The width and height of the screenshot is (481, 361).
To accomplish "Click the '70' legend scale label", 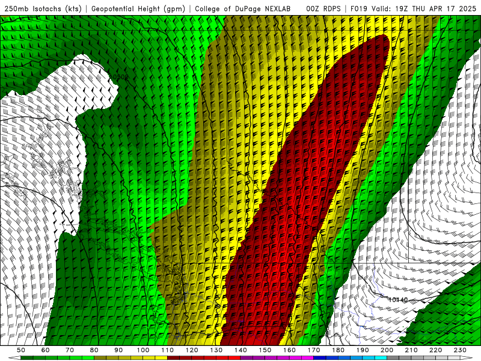I will [x=70, y=350].
